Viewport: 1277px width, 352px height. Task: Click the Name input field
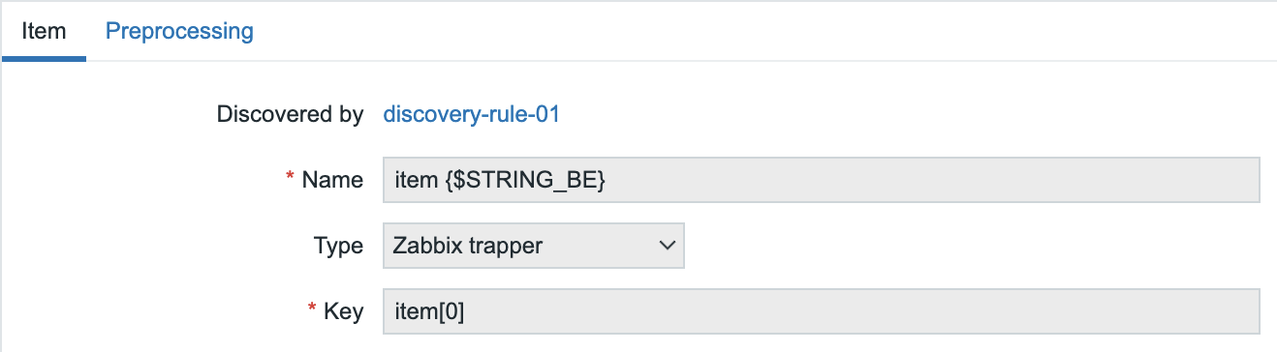(x=822, y=180)
